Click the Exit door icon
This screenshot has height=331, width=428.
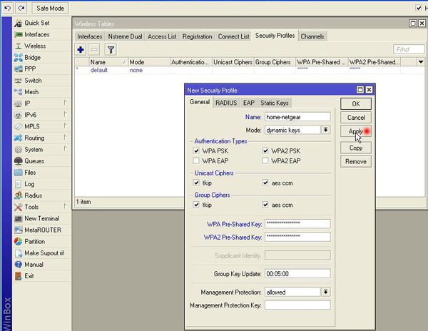click(19, 276)
